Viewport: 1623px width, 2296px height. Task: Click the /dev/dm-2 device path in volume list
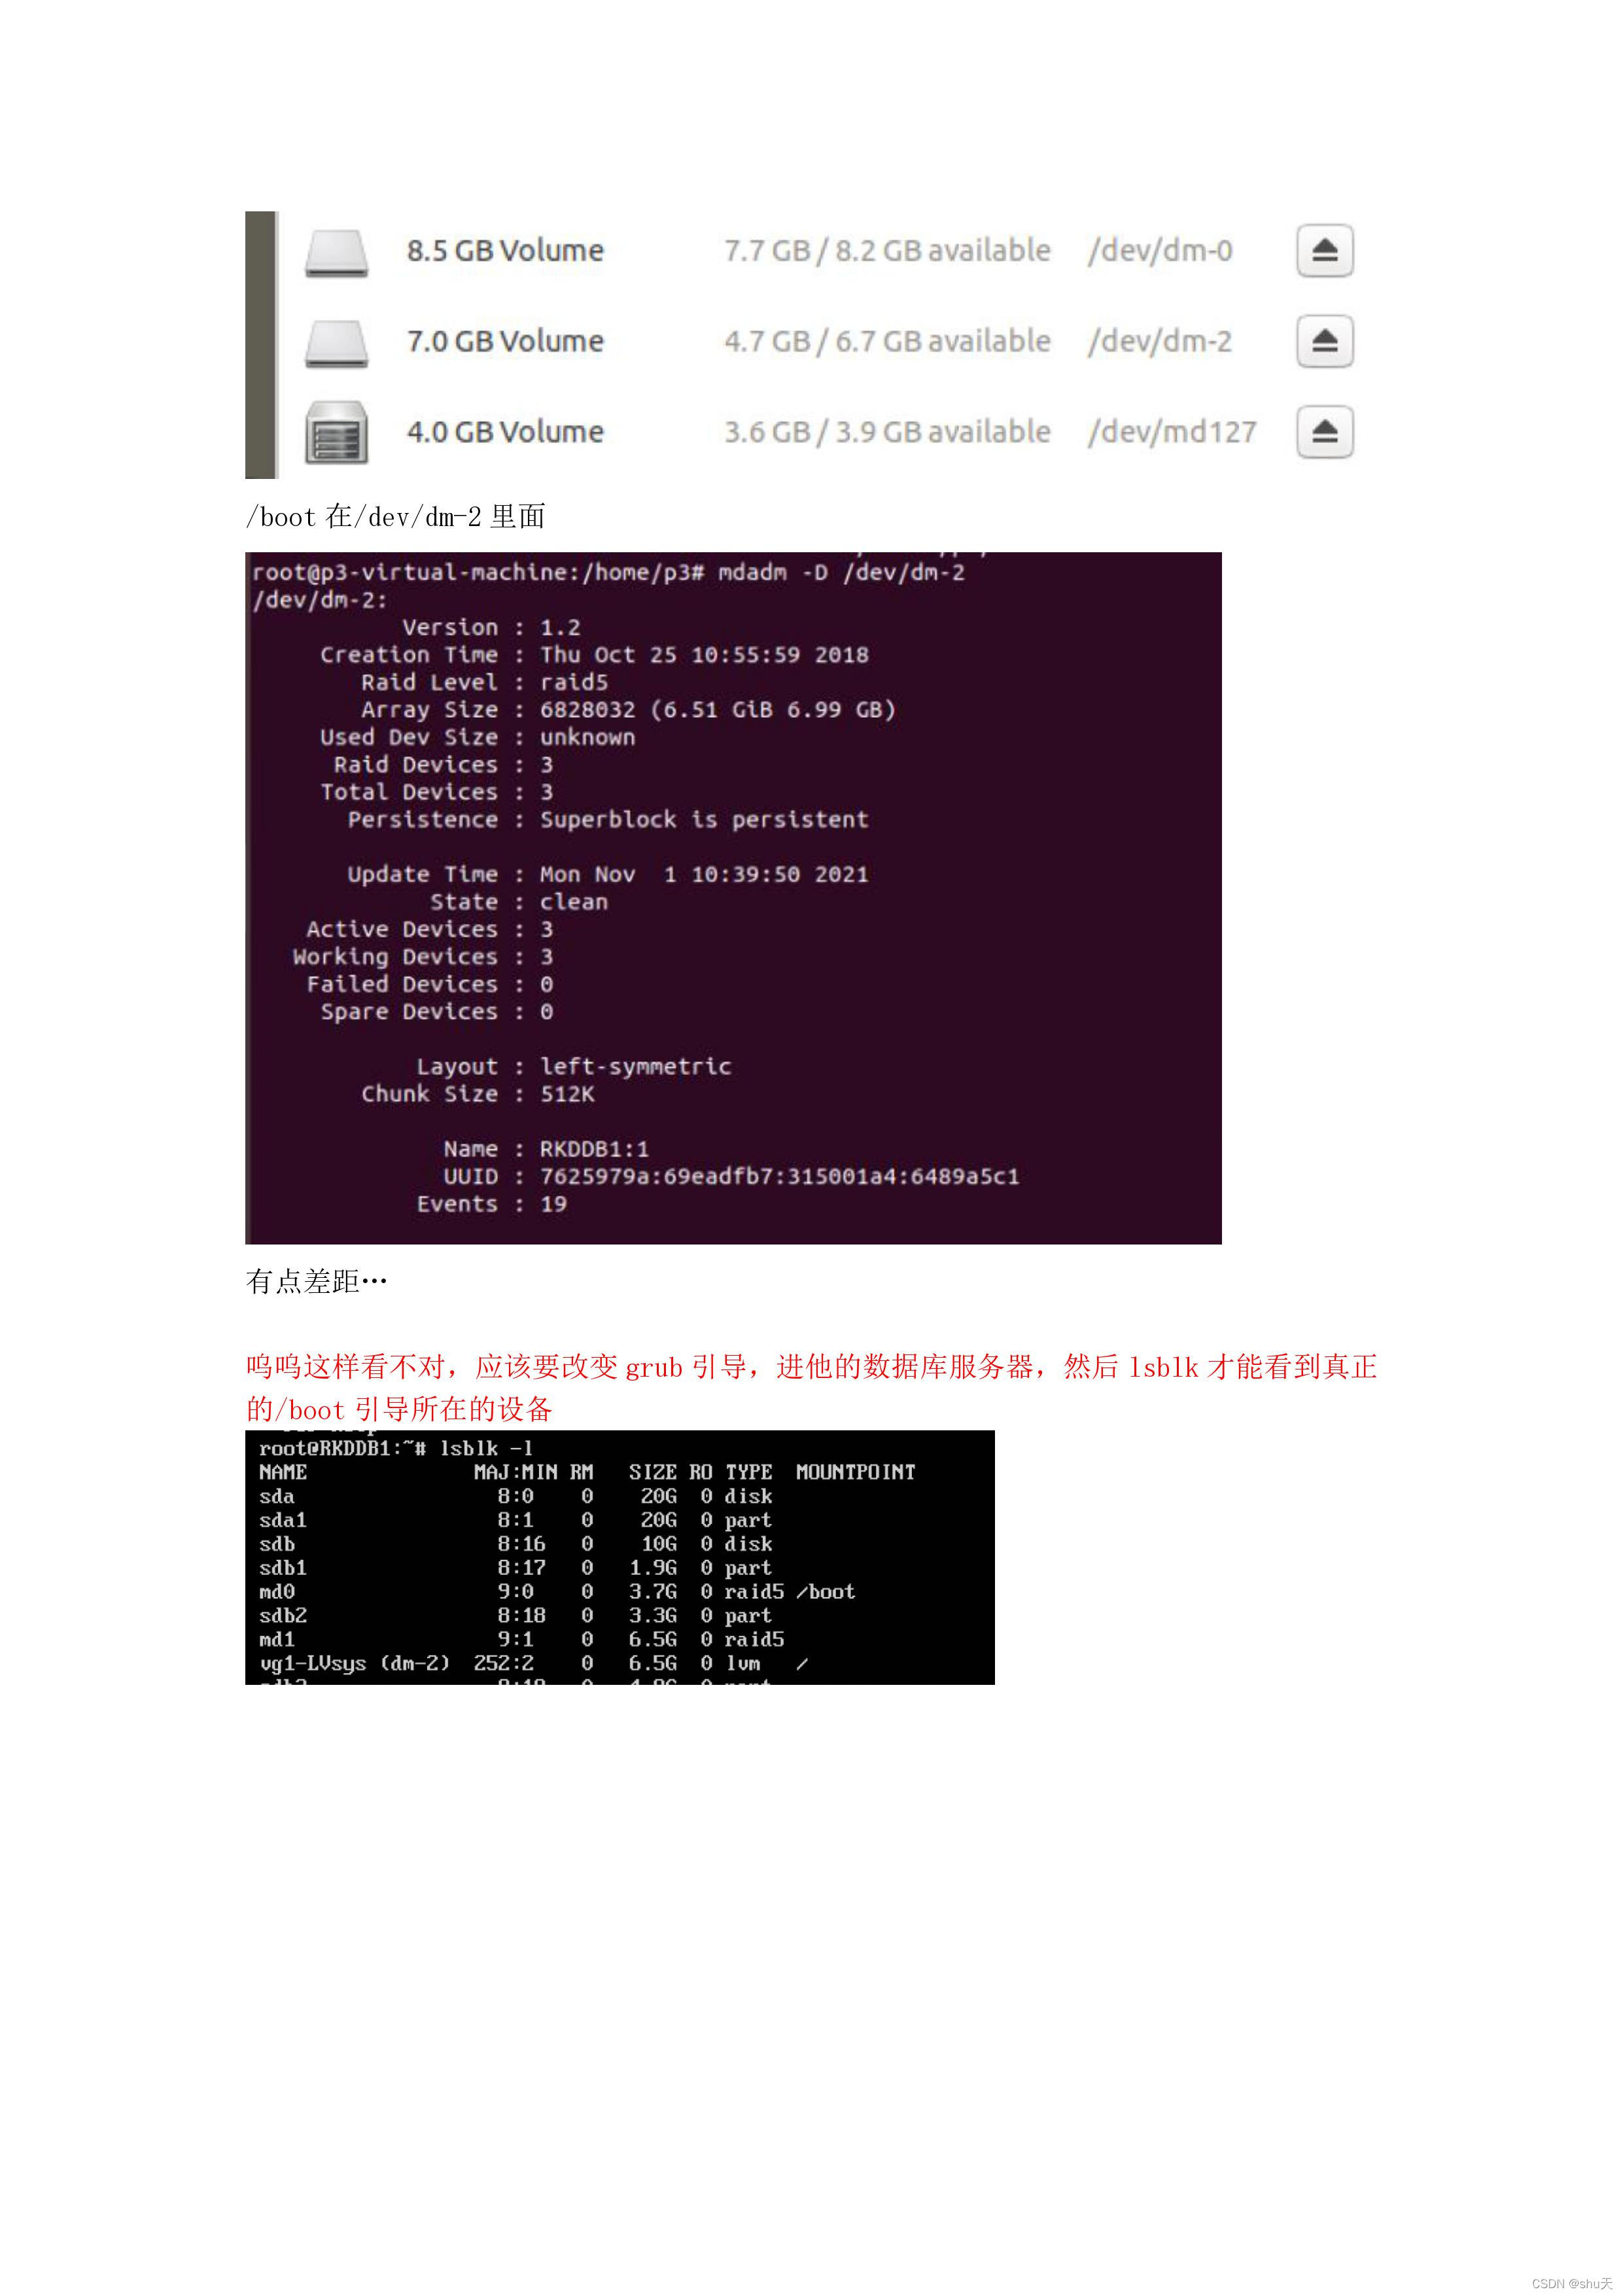coord(1160,341)
